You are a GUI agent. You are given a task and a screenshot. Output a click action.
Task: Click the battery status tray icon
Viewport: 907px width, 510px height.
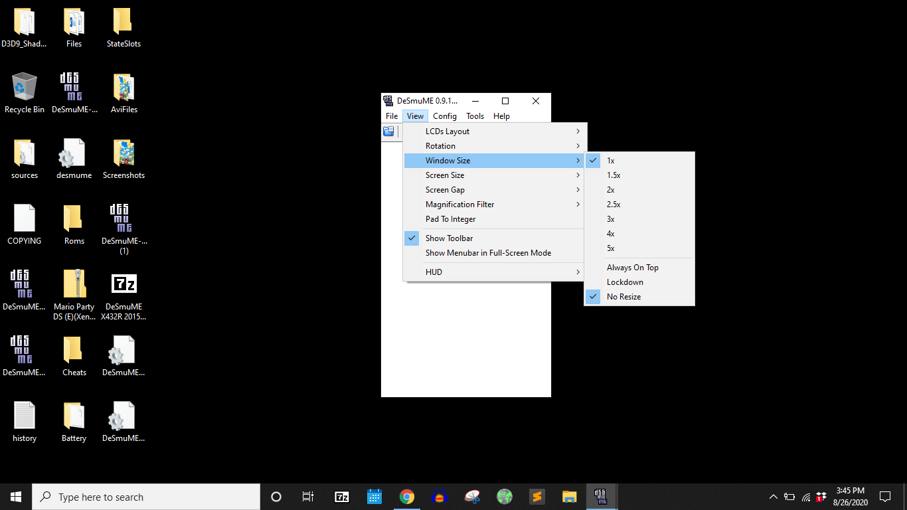click(x=789, y=497)
